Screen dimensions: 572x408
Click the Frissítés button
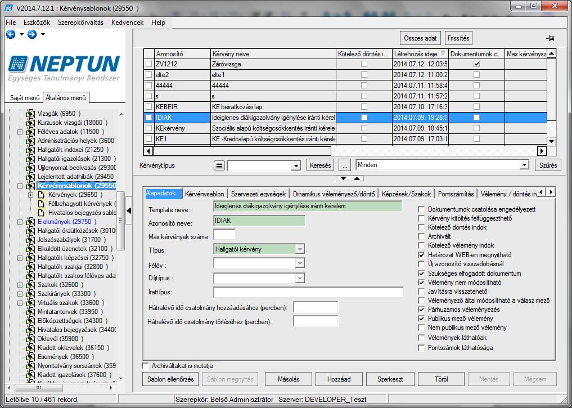458,38
